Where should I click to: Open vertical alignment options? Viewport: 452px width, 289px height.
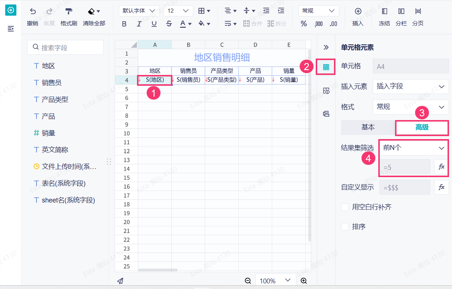tap(249, 11)
